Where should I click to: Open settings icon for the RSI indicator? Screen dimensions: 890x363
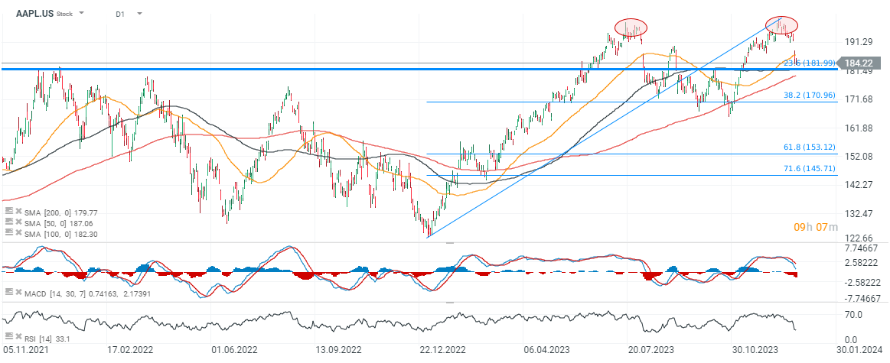[8, 335]
